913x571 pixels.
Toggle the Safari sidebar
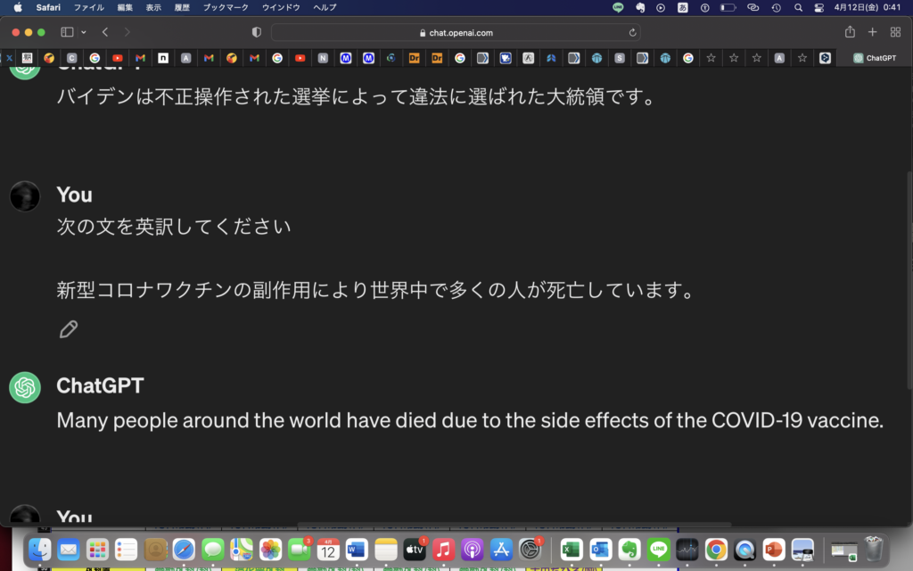67,32
